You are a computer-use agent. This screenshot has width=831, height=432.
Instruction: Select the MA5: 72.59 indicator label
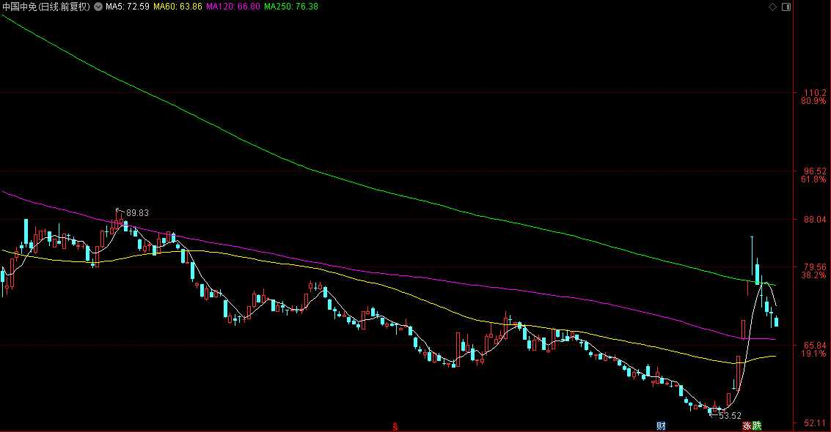click(x=128, y=7)
